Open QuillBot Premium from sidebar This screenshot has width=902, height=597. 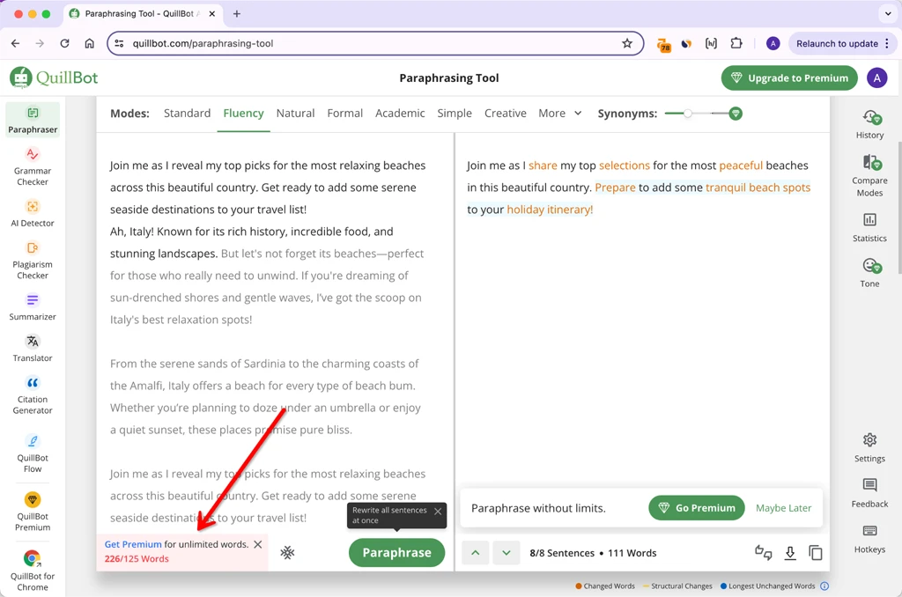[x=33, y=512]
